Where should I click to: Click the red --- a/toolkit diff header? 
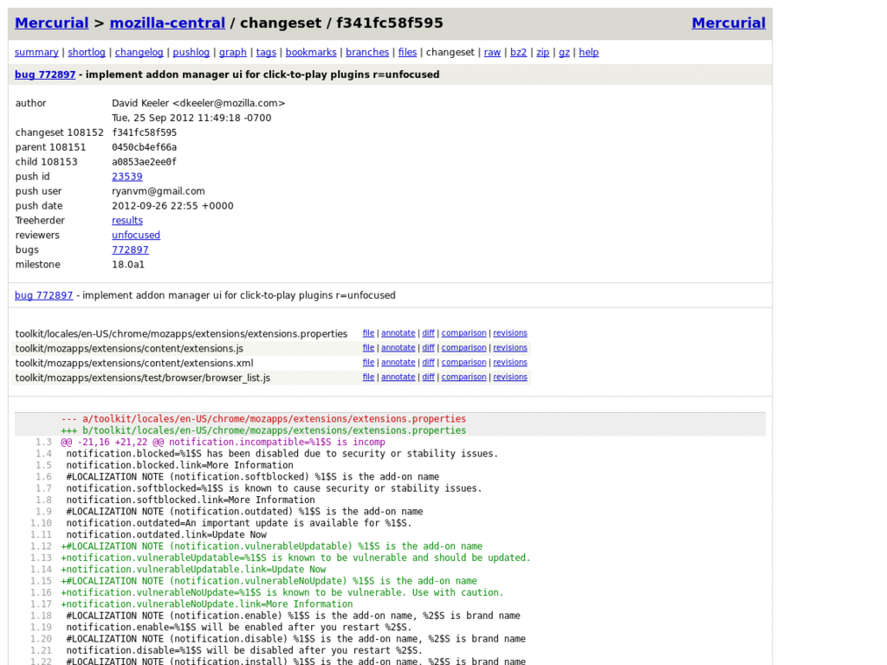tap(263, 419)
